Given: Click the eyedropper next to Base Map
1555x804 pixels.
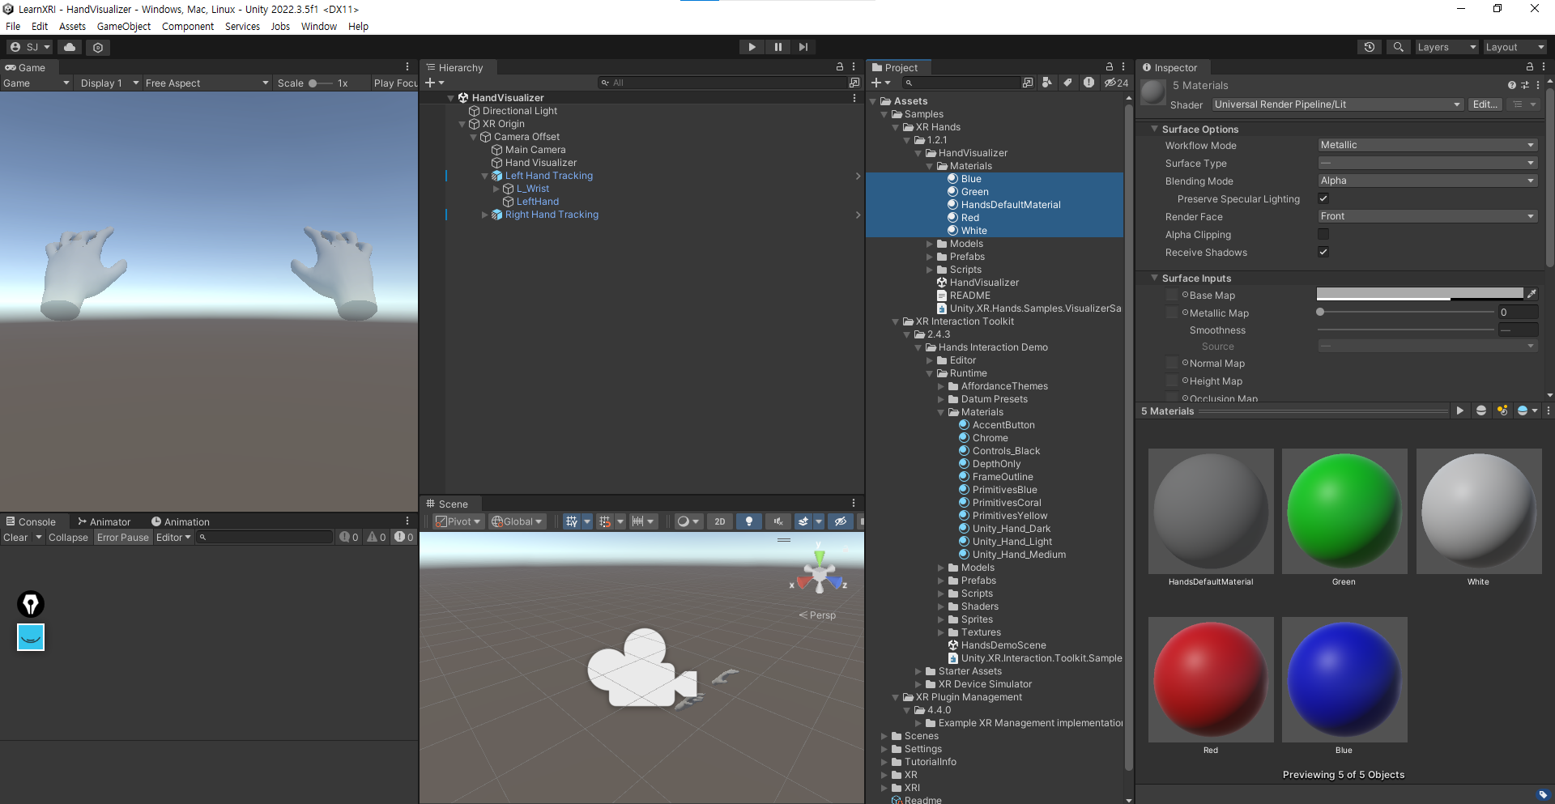Looking at the screenshot, I should click(1531, 295).
